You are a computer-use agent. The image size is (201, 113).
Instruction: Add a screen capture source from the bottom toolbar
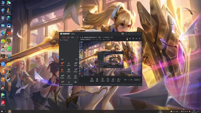[92, 80]
